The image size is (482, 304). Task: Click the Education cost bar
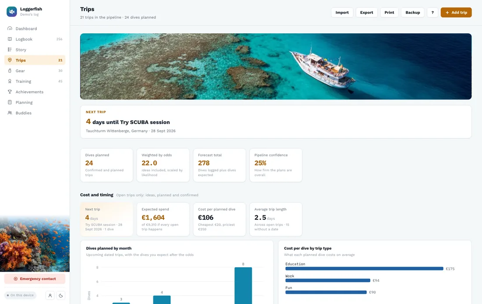click(x=364, y=269)
